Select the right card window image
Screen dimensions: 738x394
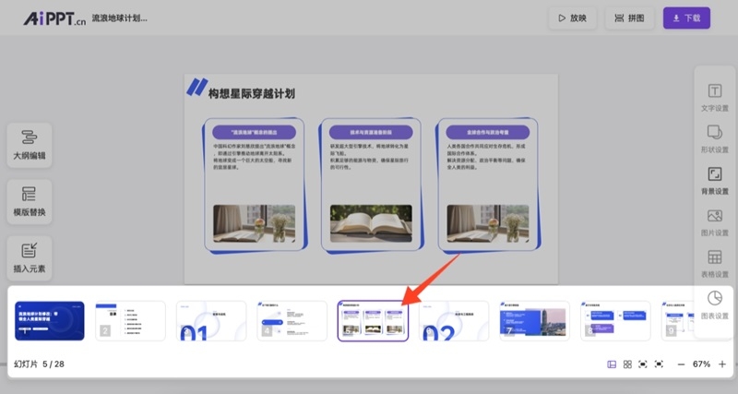(488, 223)
